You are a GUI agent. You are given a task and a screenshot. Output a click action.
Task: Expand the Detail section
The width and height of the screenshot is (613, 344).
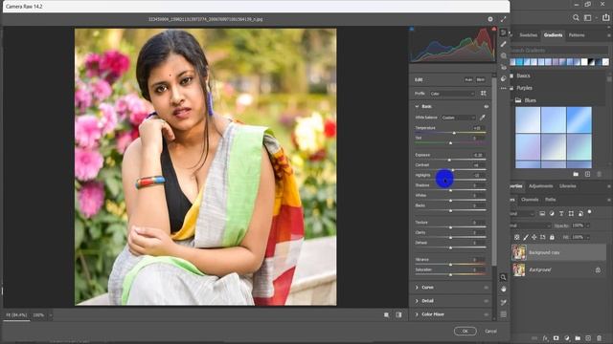pyautogui.click(x=417, y=301)
